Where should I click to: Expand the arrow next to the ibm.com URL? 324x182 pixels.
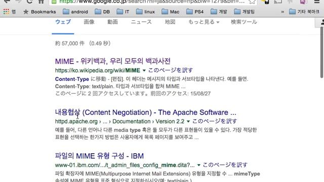pos(198,165)
